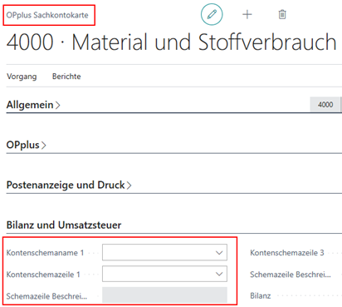
Task: Open the Berichte menu
Action: pos(66,77)
